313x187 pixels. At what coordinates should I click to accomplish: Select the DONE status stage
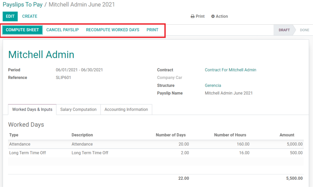tap(304, 30)
